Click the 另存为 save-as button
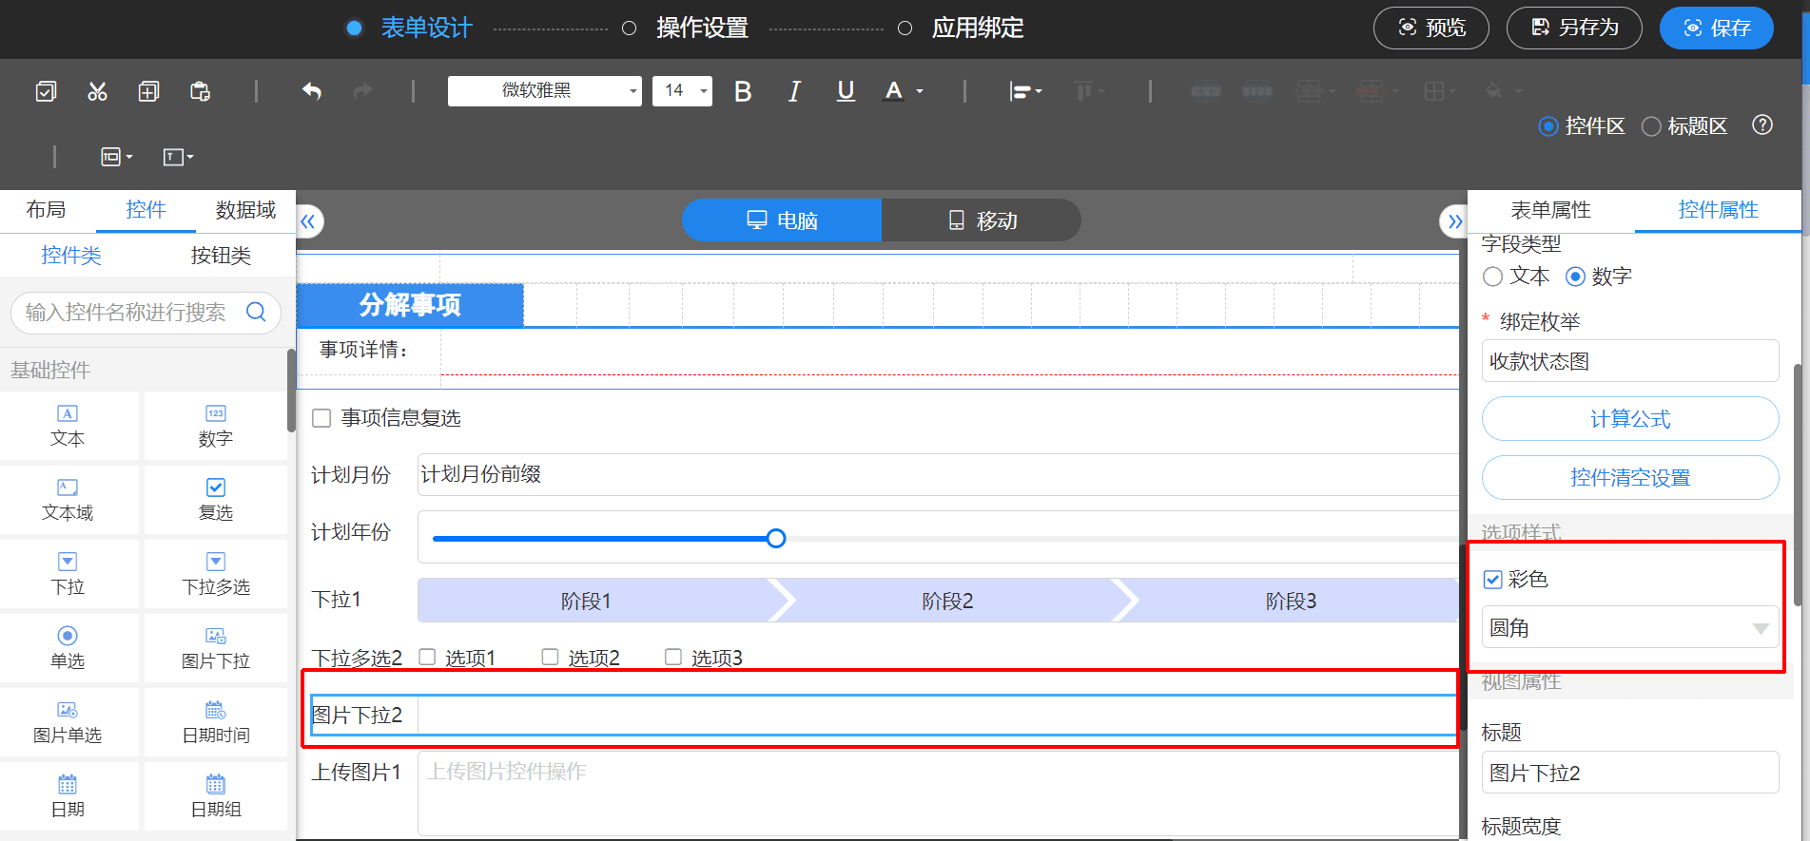1810x841 pixels. (x=1574, y=28)
